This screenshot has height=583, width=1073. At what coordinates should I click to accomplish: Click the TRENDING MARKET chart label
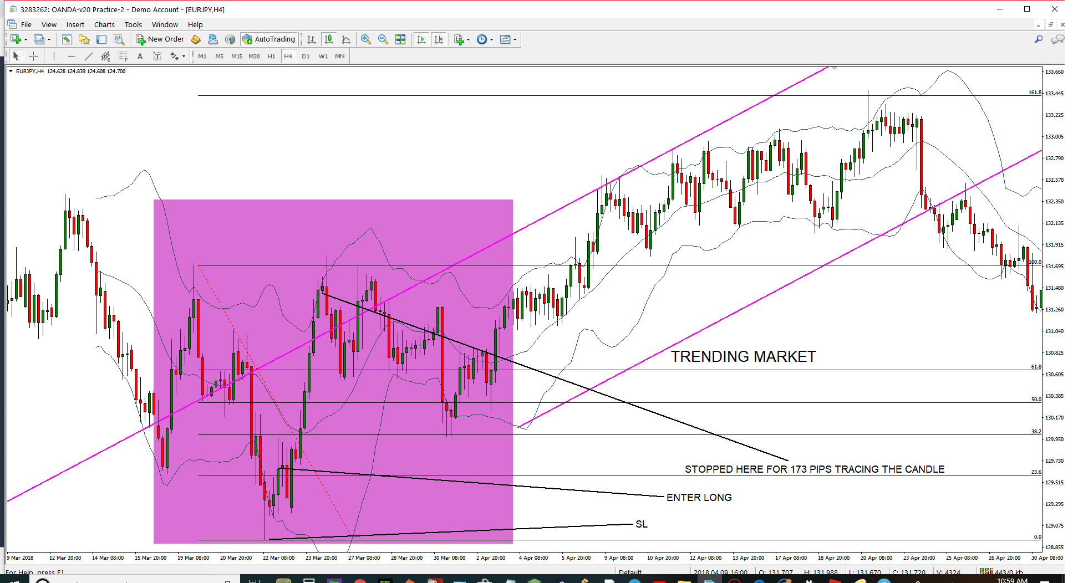pos(744,356)
